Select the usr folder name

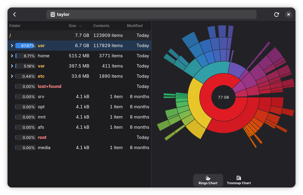pyautogui.click(x=41, y=46)
